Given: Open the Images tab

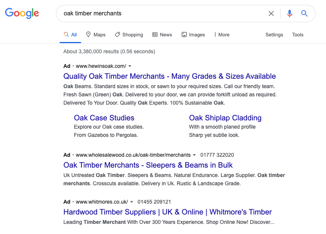Looking at the screenshot, I should coord(193,35).
